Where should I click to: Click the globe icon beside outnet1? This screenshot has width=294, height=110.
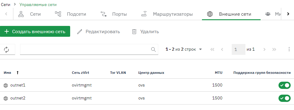tap(6, 85)
